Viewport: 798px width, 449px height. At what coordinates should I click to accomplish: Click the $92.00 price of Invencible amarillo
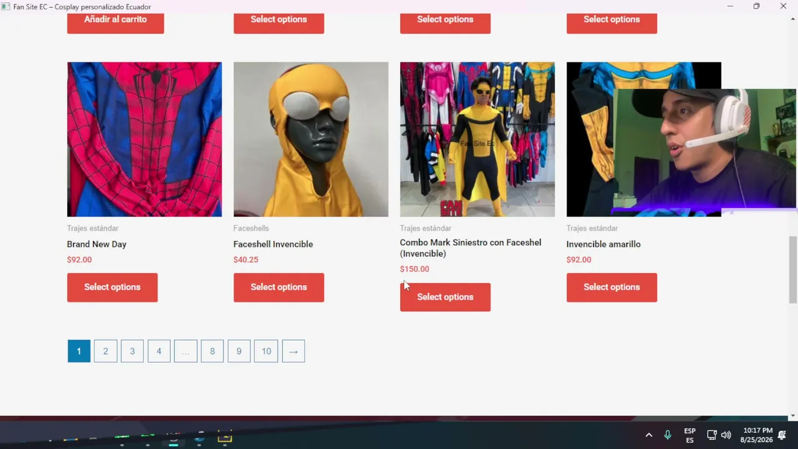click(579, 260)
